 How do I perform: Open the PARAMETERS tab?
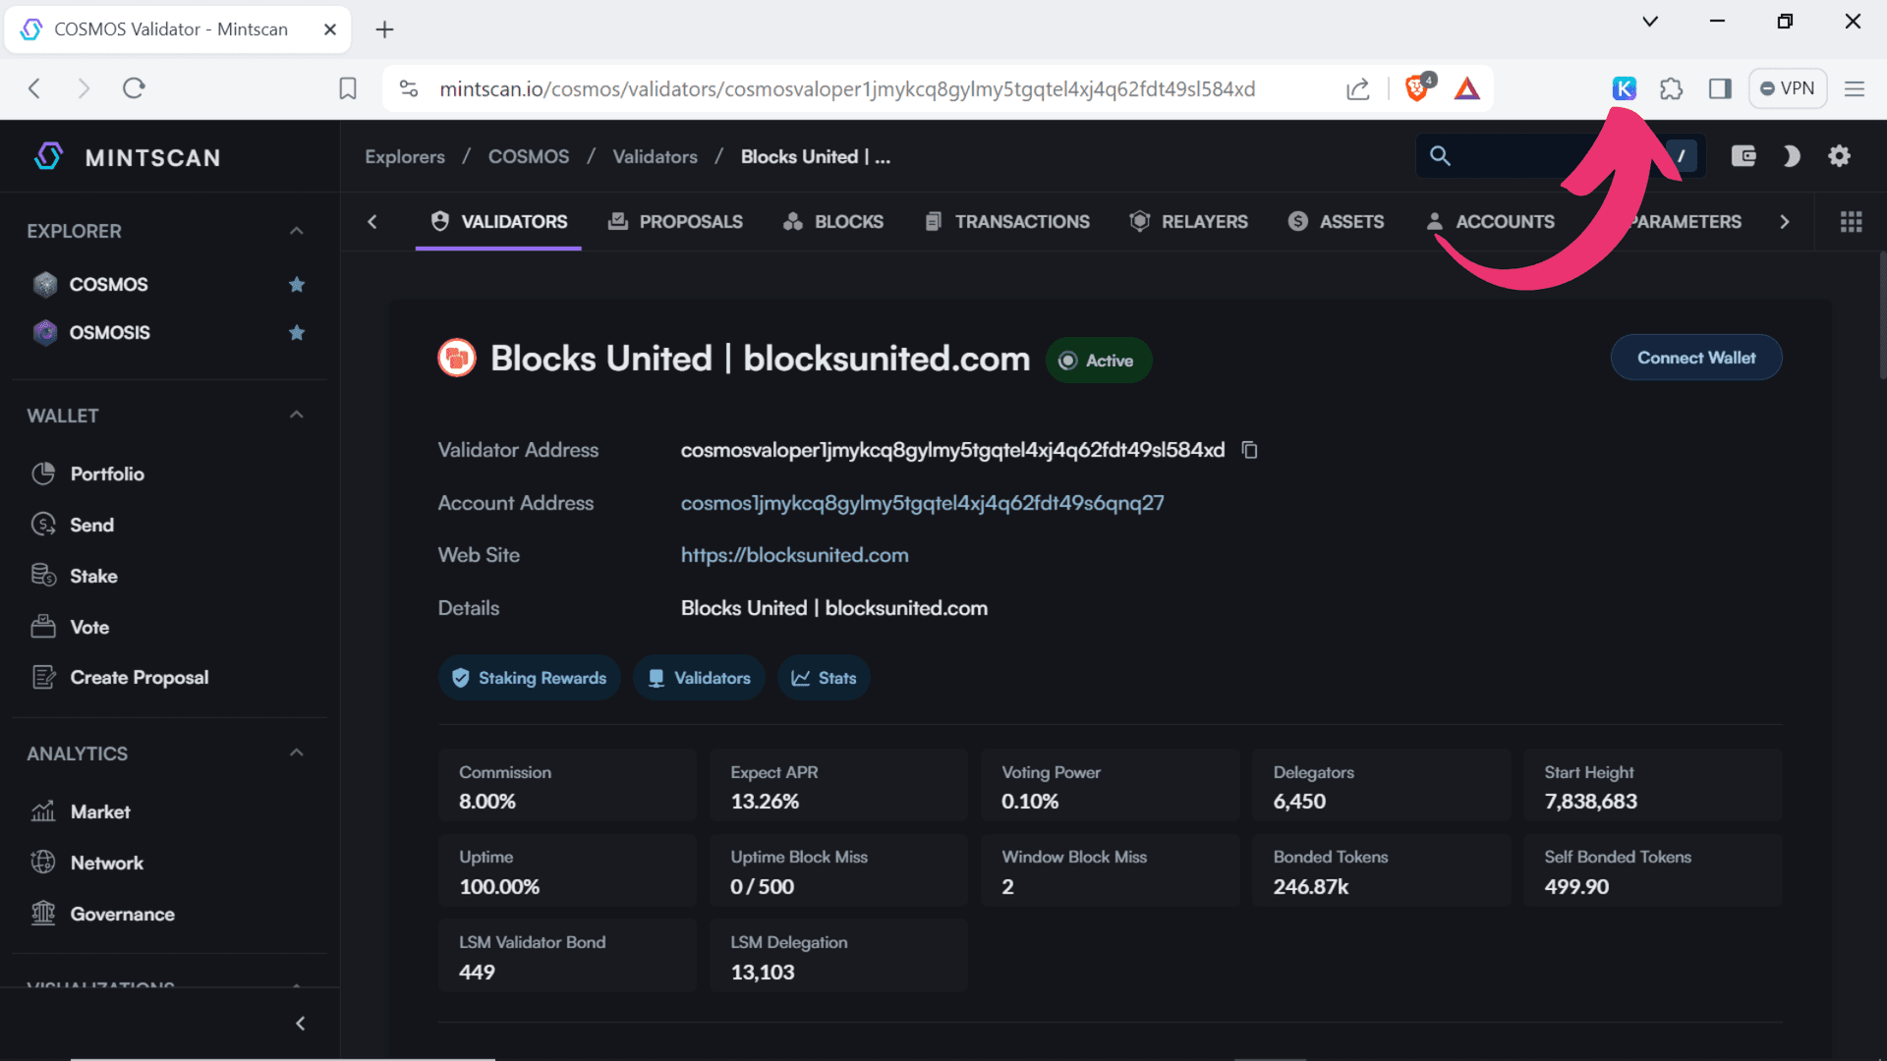(x=1686, y=222)
